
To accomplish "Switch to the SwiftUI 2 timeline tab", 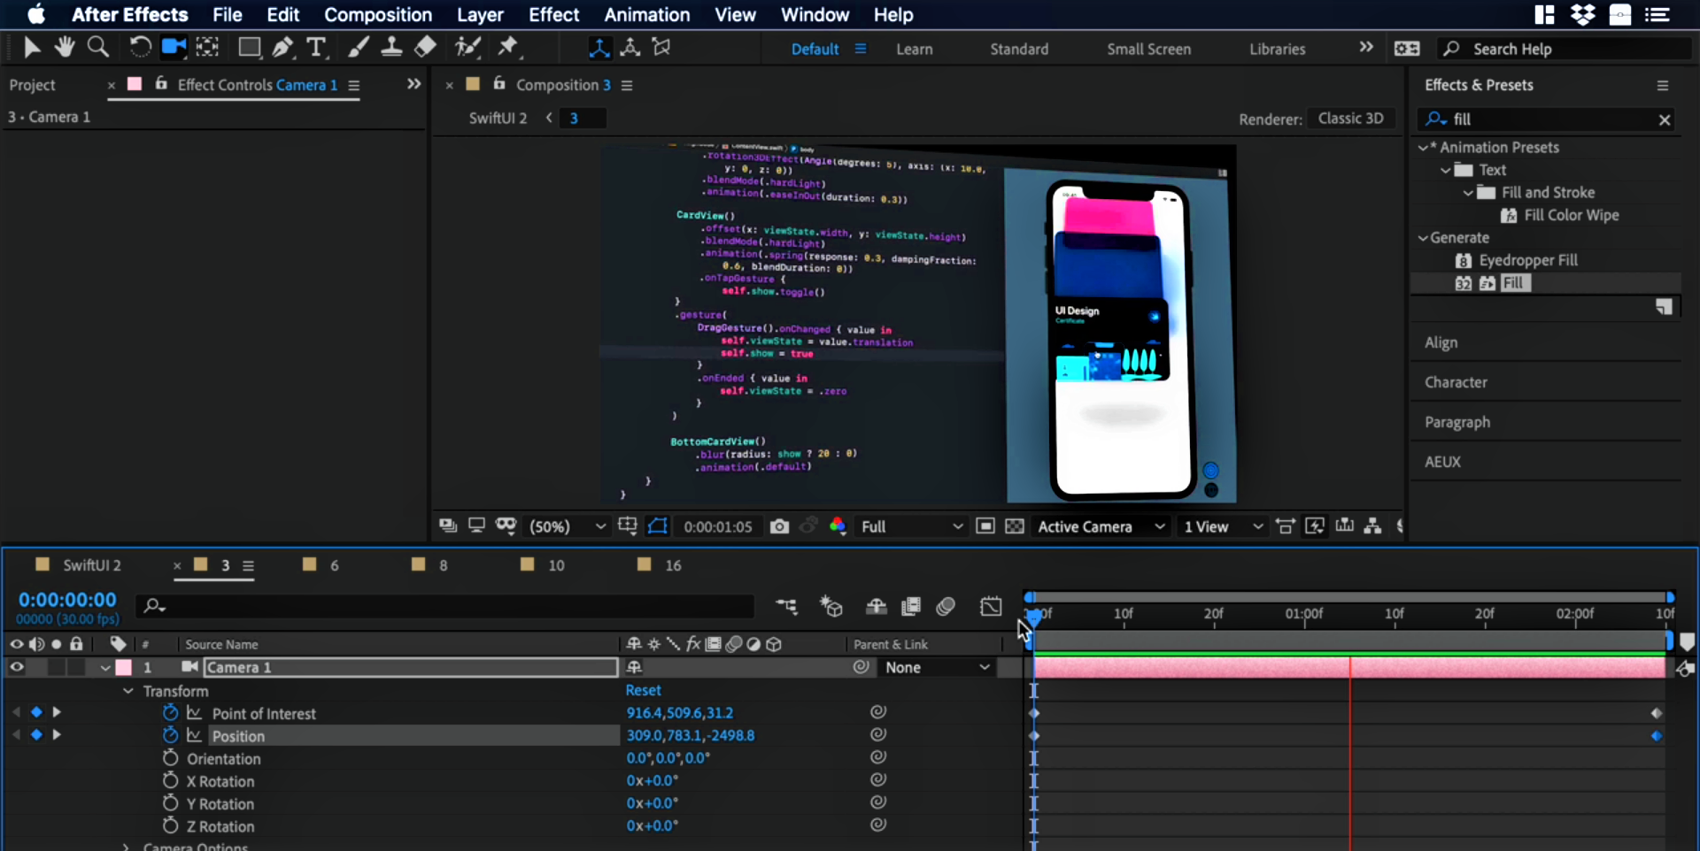I will click(90, 565).
